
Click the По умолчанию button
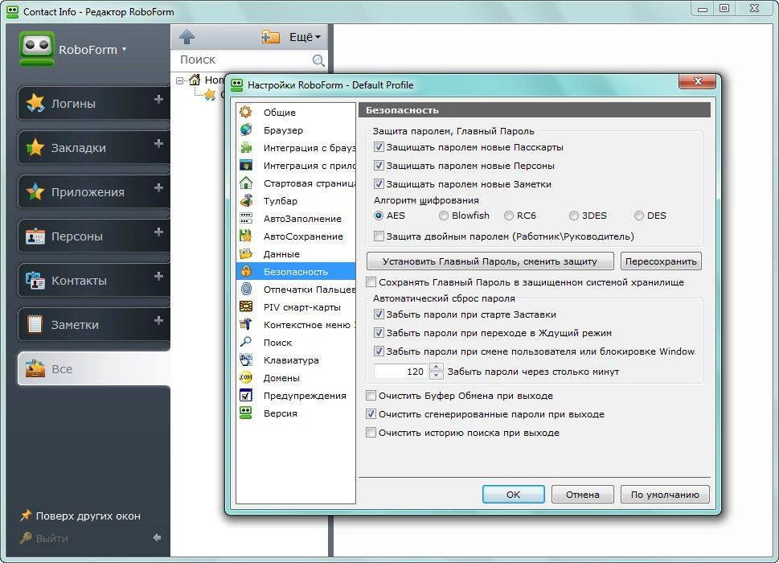coord(665,495)
